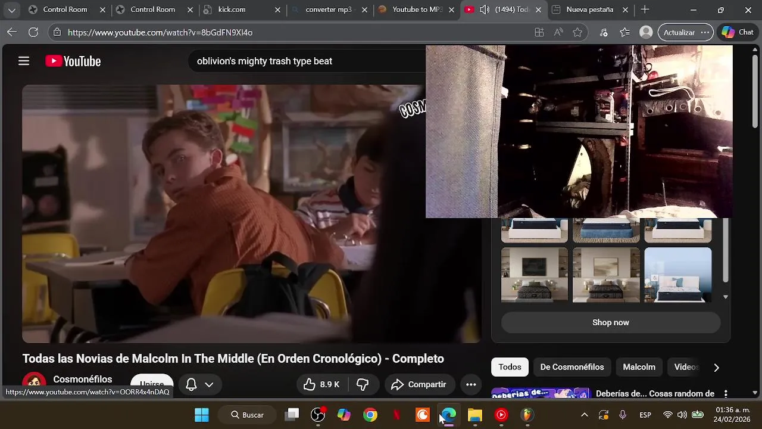Open Google Chrome from taskbar
Image resolution: width=762 pixels, height=429 pixels.
pyautogui.click(x=370, y=415)
